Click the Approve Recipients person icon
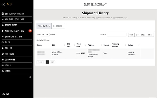Screen dimensions: 157x98 click(3, 31)
